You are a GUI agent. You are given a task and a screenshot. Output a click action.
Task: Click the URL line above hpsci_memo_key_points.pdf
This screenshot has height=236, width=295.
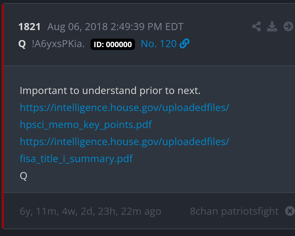124,108
